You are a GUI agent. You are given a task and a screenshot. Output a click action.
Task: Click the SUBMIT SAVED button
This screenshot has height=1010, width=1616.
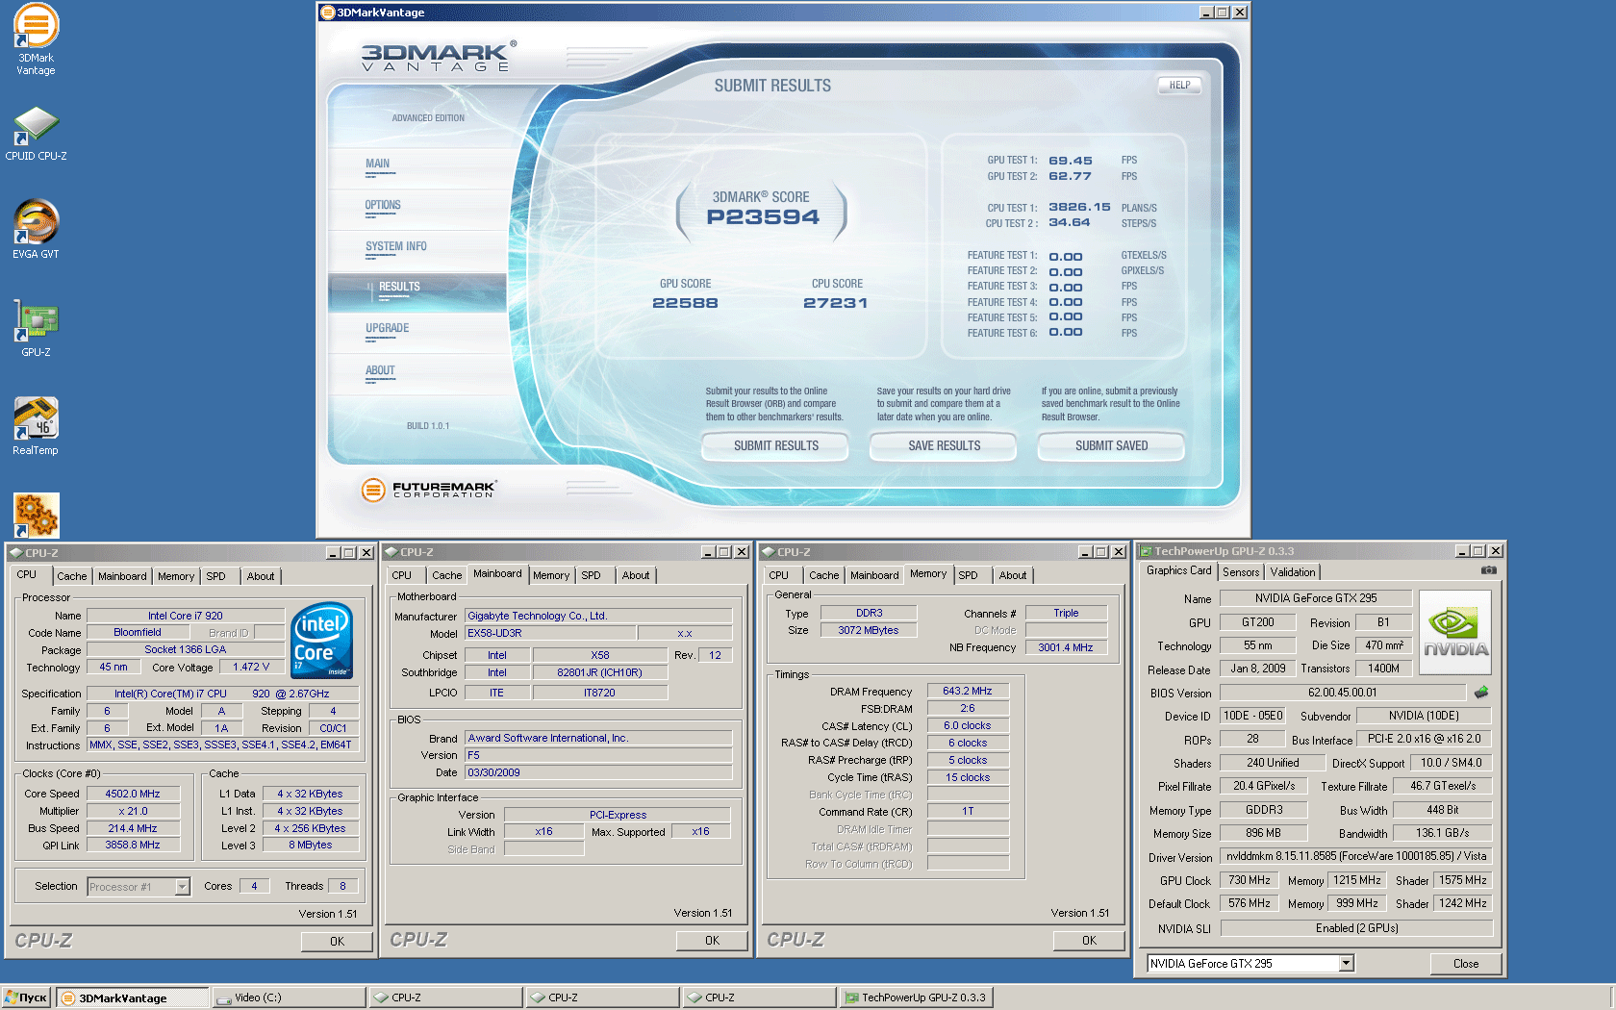pyautogui.click(x=1111, y=445)
